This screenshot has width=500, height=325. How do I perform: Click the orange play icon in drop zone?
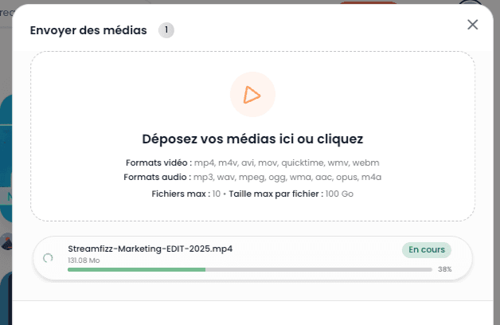coord(252,95)
